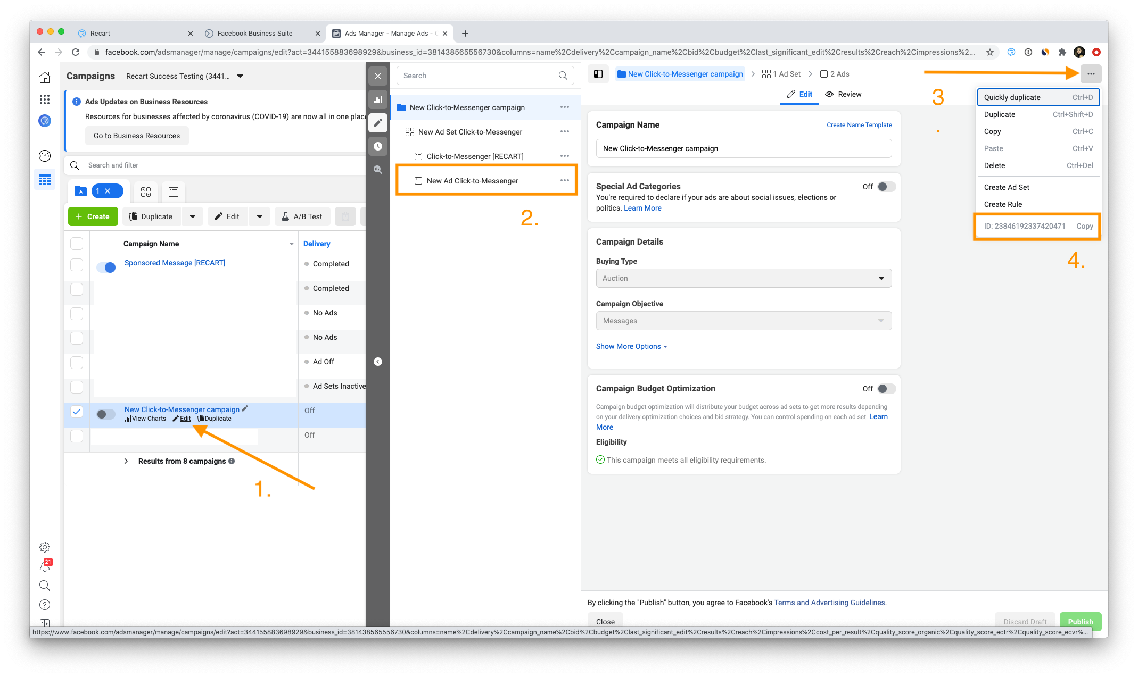Expand Show More Options
1138x677 pixels.
pyautogui.click(x=631, y=346)
